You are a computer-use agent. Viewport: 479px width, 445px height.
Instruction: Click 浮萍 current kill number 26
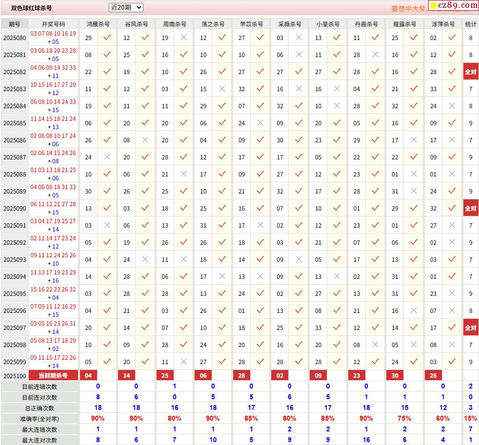point(434,375)
